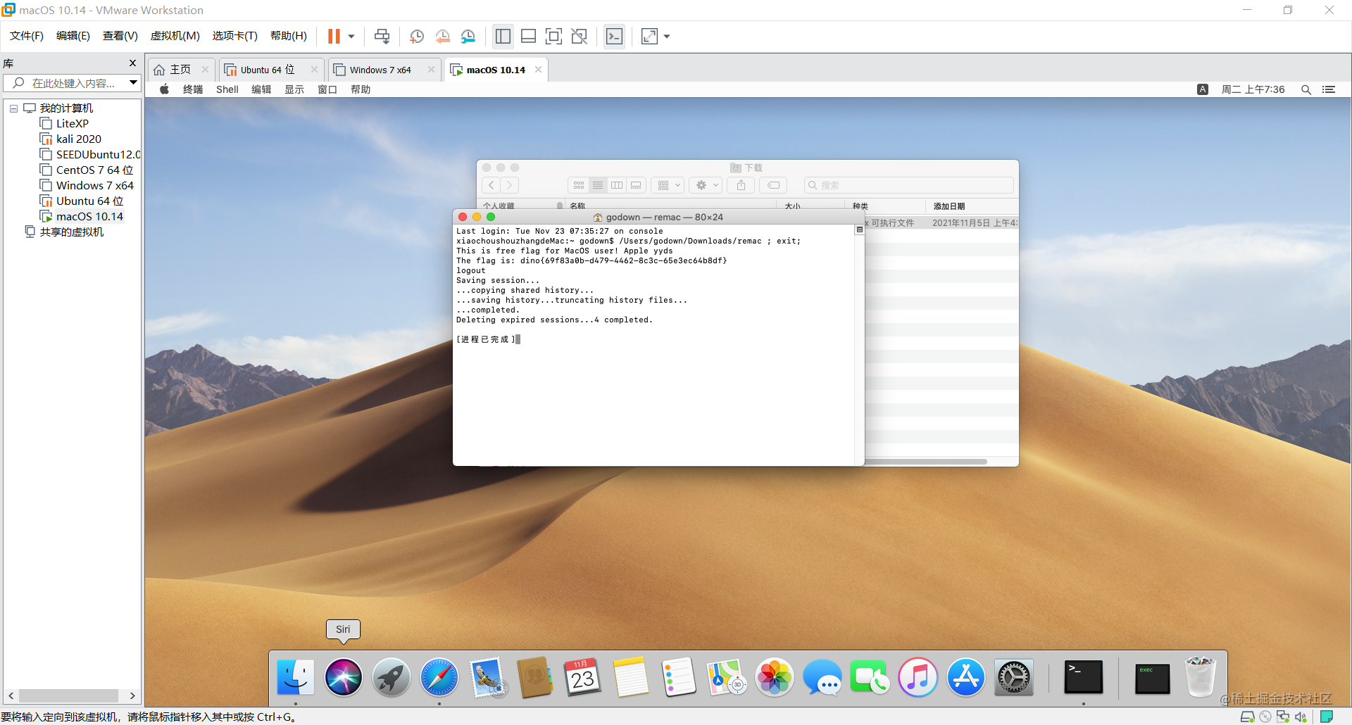Open Safari from the Dock
The height and width of the screenshot is (725, 1352).
(x=439, y=678)
